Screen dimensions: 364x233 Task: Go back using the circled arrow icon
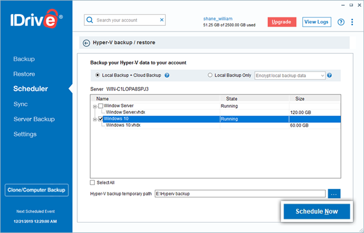coord(87,43)
